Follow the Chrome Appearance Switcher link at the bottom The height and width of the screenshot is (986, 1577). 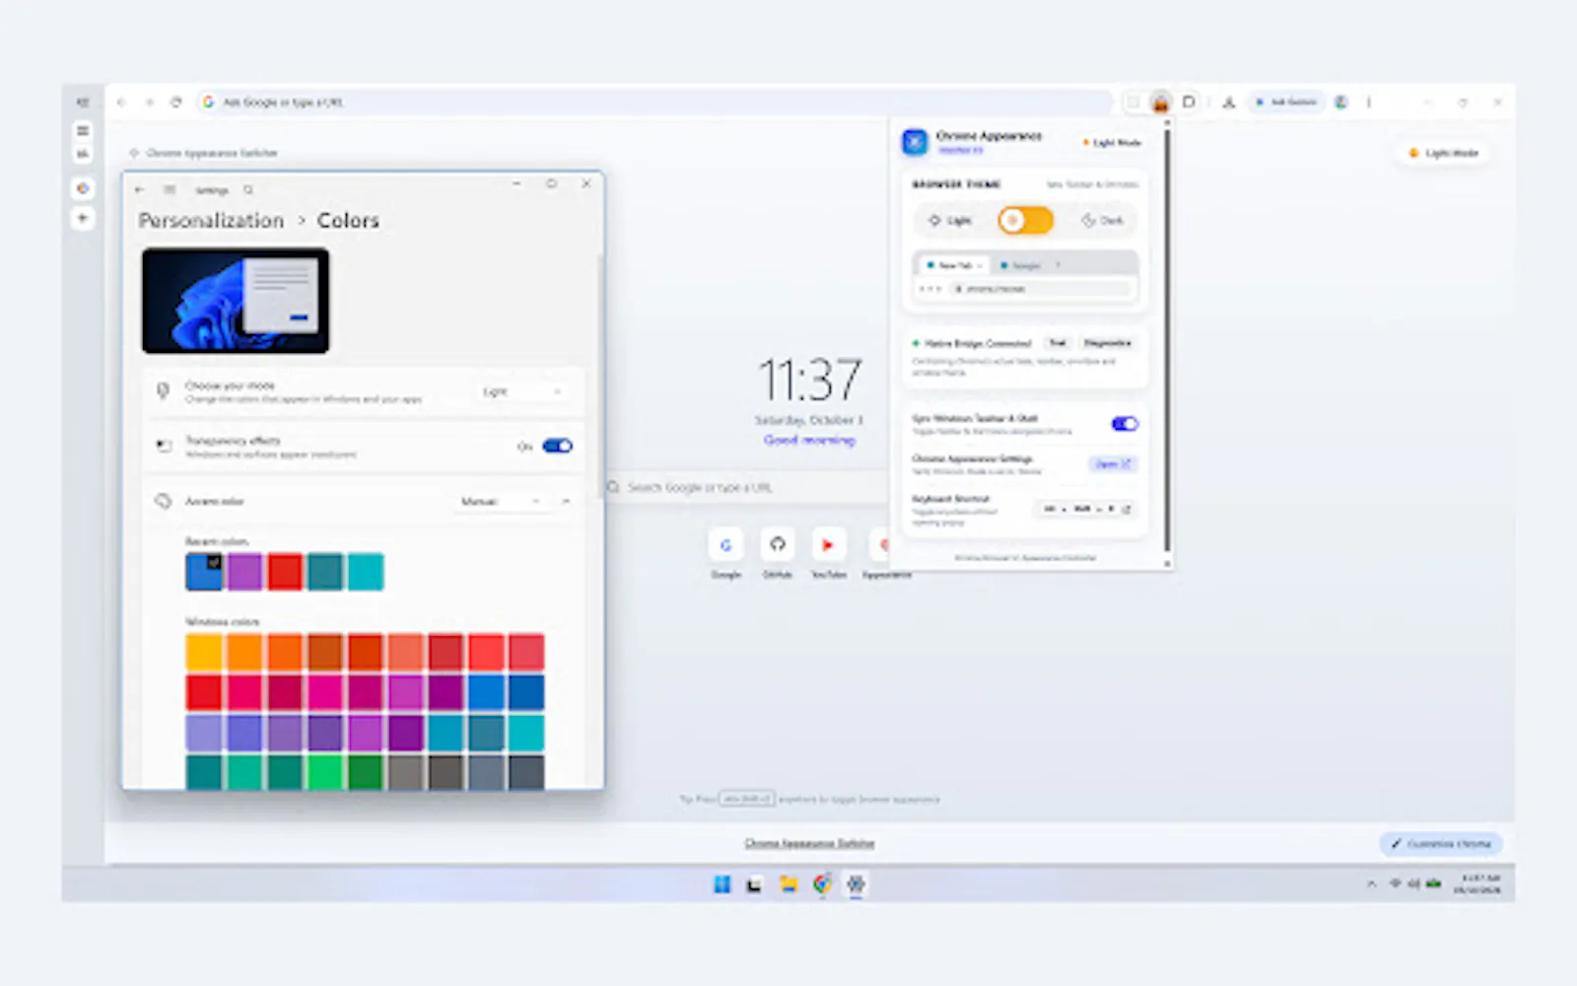tap(809, 843)
